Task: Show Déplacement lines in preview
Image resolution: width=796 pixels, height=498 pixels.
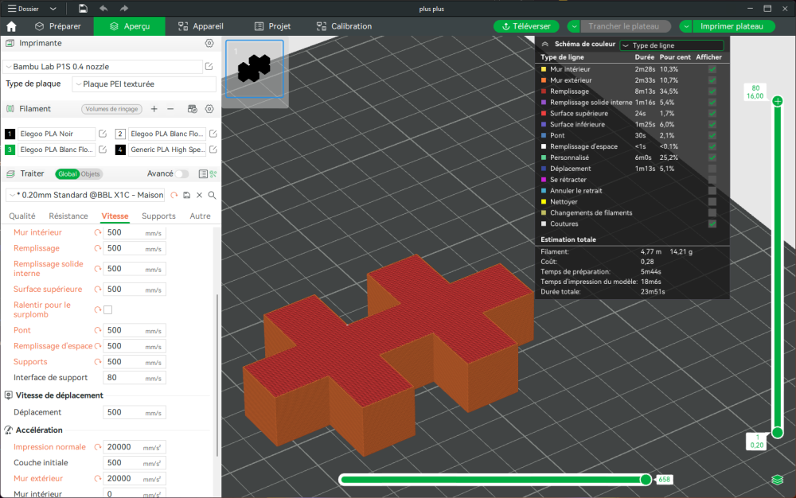Action: point(712,169)
